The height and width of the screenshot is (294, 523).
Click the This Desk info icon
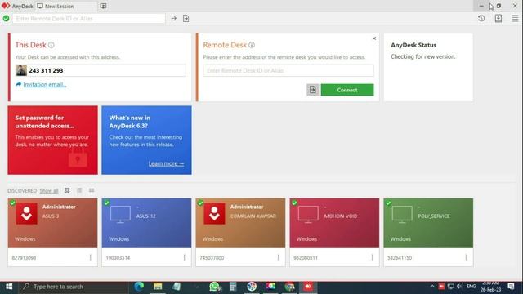pyautogui.click(x=51, y=45)
